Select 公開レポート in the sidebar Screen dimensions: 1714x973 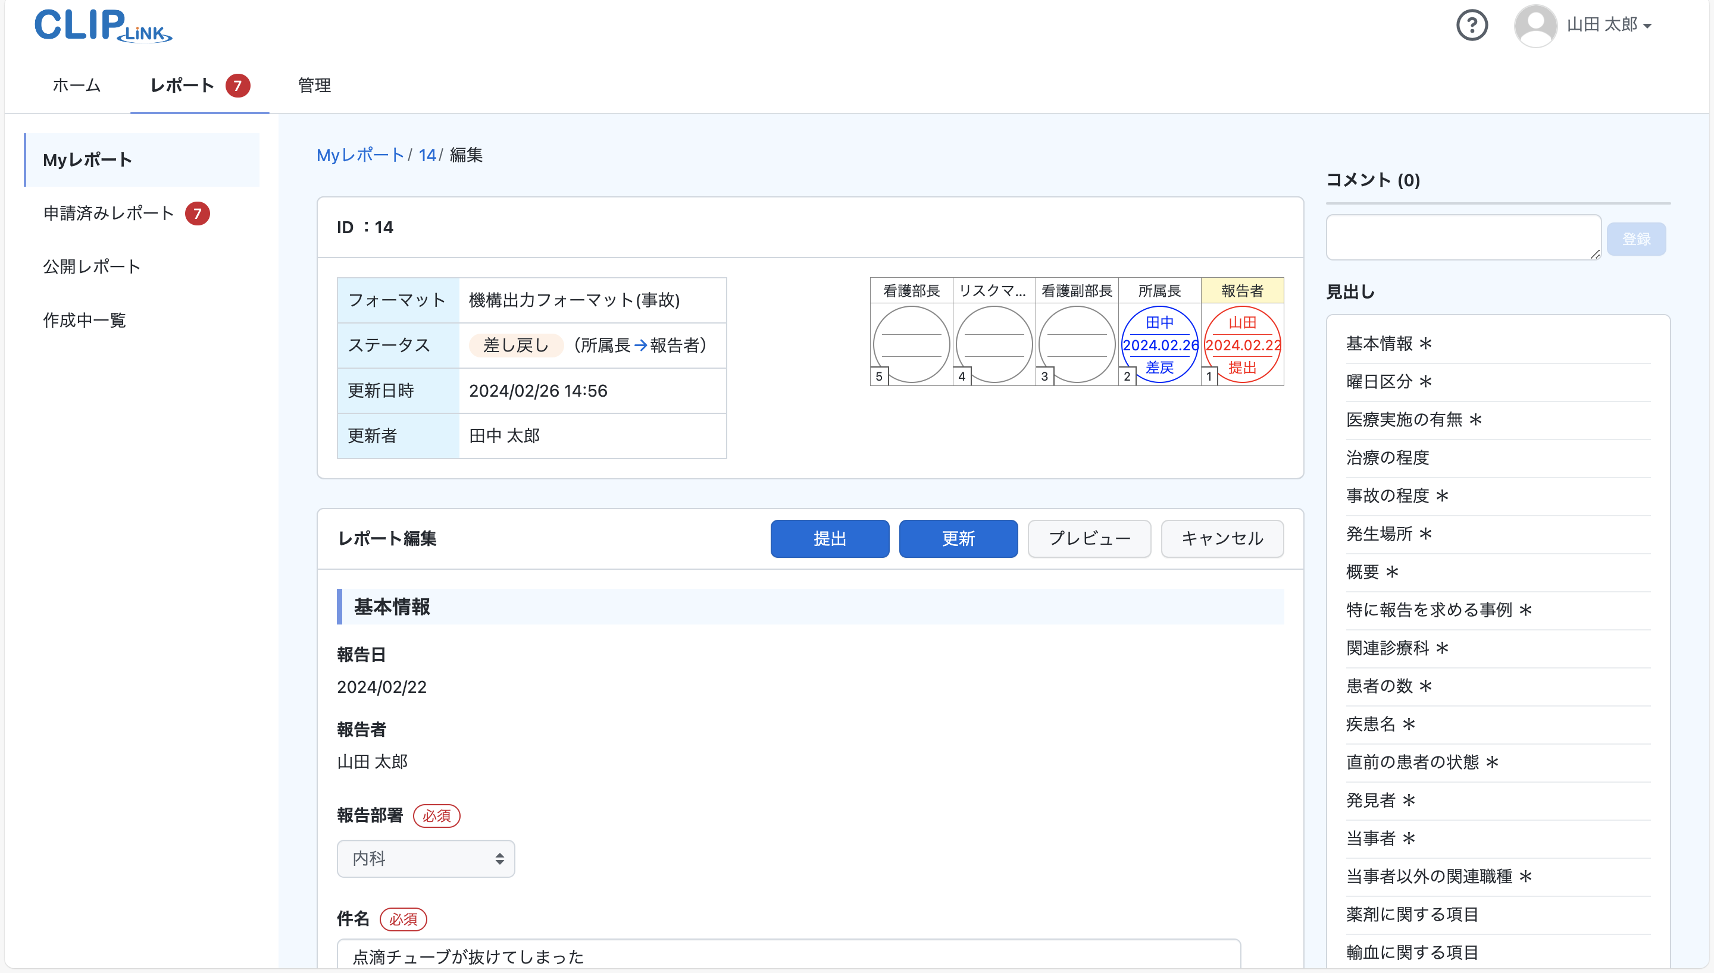[x=91, y=266]
